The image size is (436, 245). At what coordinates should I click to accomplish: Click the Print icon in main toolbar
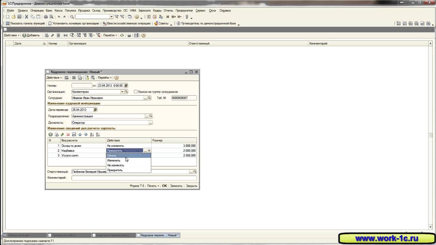tap(46, 17)
